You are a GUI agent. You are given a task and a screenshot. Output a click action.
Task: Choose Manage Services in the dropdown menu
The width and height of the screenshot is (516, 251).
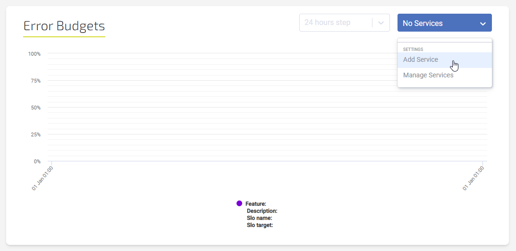pyautogui.click(x=428, y=75)
